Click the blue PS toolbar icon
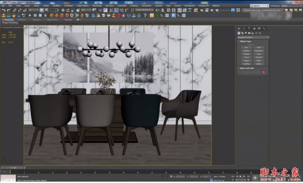This screenshot has height=183, width=303. coord(233,10)
